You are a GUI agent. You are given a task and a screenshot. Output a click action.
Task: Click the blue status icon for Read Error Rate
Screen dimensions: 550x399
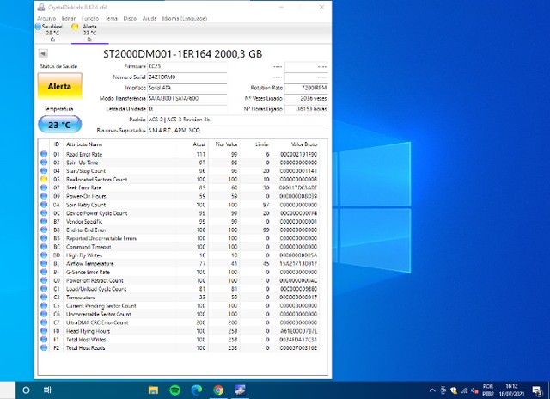pyautogui.click(x=44, y=154)
